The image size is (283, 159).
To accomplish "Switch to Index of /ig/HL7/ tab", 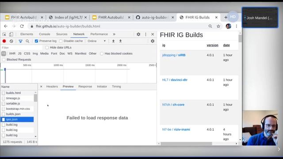I will click(68, 18).
